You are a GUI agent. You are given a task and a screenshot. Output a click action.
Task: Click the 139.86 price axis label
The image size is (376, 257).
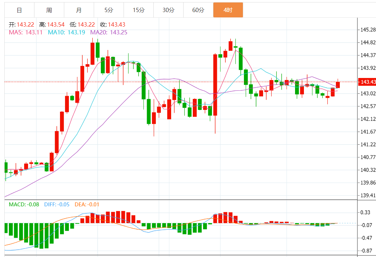tap(368, 183)
